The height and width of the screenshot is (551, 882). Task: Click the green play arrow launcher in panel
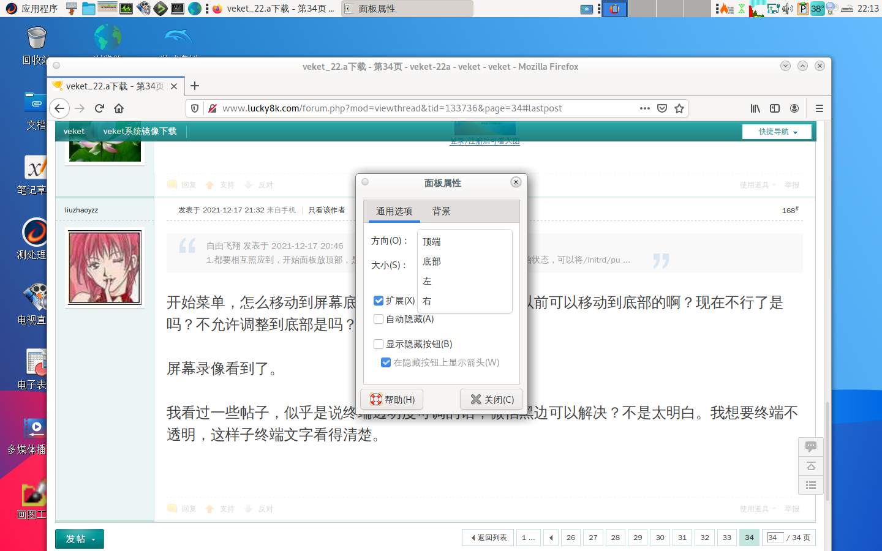coord(160,9)
